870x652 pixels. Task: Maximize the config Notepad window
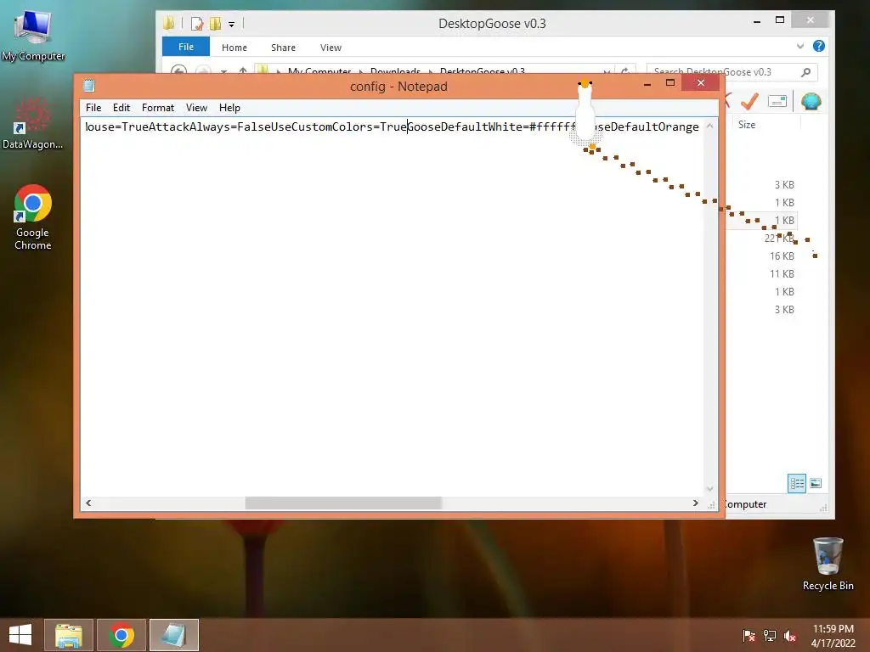coord(670,83)
